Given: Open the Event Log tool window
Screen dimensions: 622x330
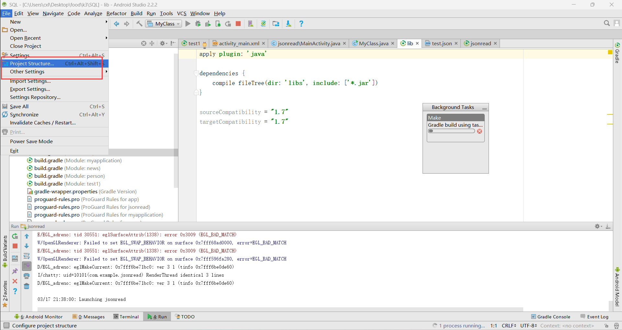Looking at the screenshot, I should tap(594, 317).
